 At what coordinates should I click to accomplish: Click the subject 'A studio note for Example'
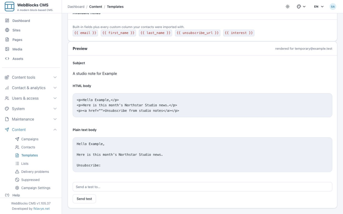coord(95,74)
